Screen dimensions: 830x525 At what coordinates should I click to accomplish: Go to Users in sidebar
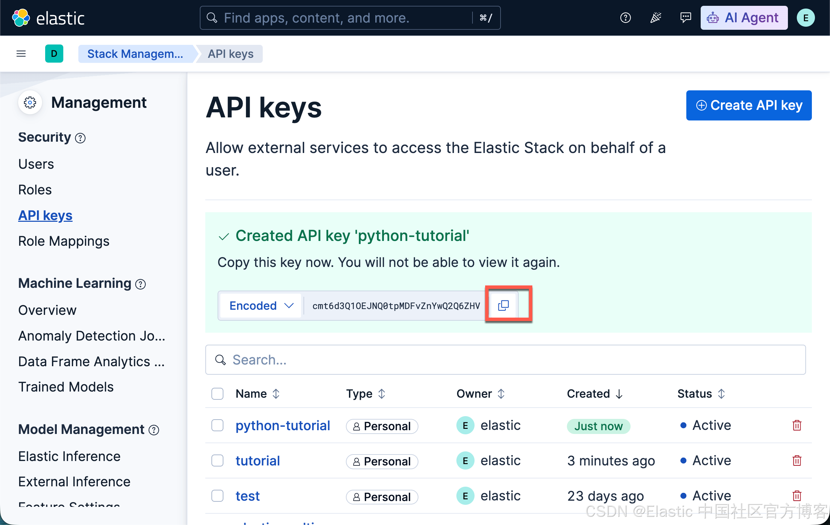click(x=36, y=164)
